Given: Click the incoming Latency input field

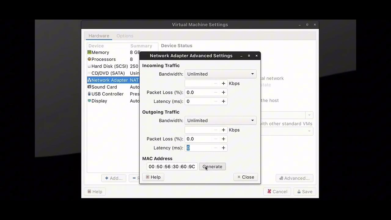Looking at the screenshot, I should pos(199,101).
